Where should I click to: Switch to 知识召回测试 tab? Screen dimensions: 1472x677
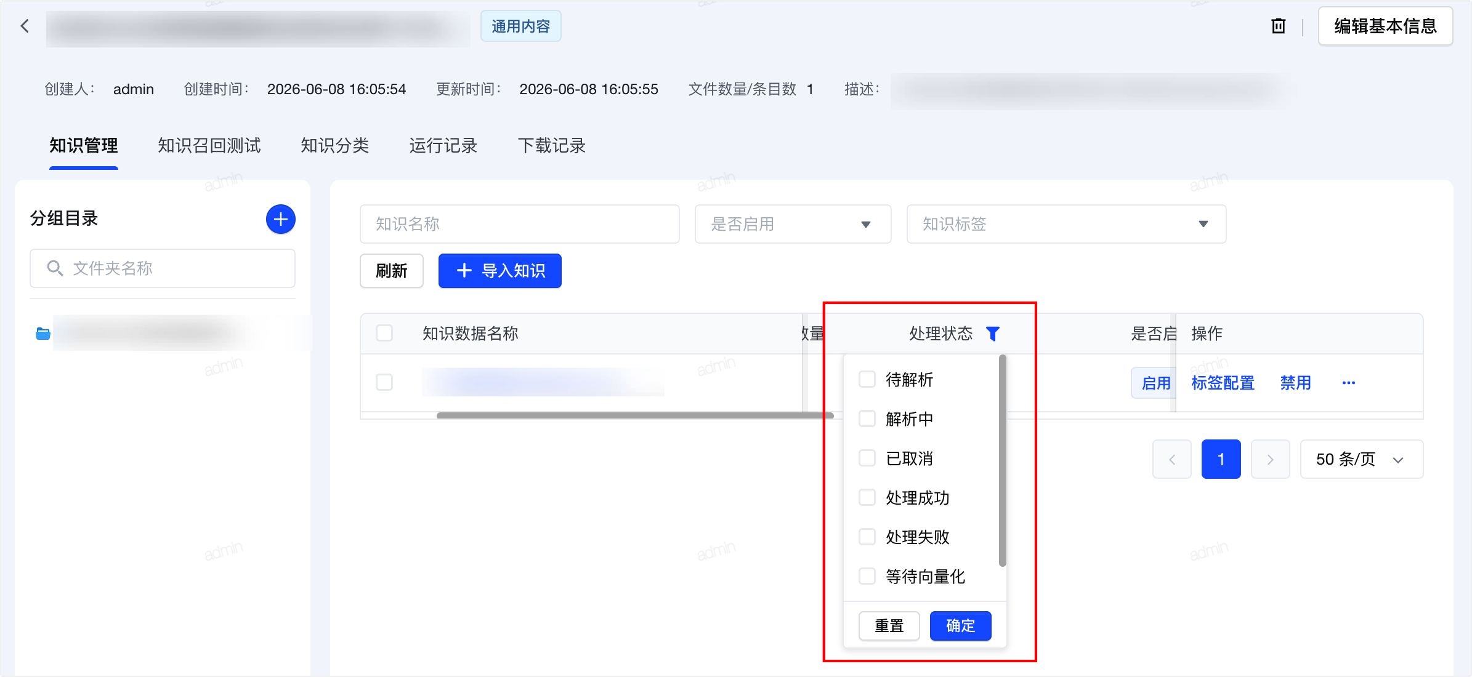tap(209, 146)
